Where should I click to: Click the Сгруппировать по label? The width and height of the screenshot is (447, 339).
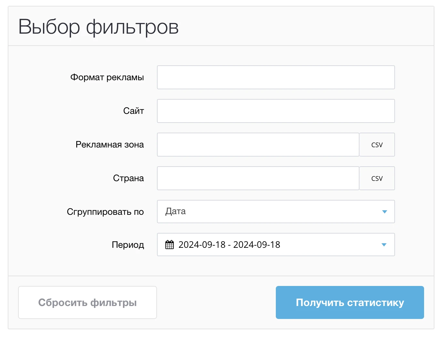tap(105, 212)
